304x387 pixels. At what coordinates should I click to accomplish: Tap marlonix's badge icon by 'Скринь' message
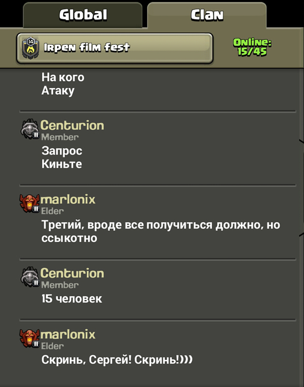(29, 338)
